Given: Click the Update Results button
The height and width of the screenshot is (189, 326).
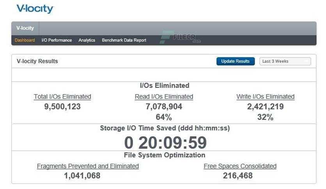Looking at the screenshot, I should 236,61.
